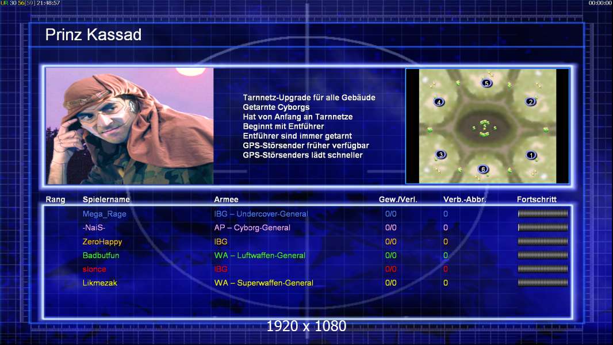Click 'GPS-Störsender früher verfügbar' line
Screen dimensions: 613x345
click(306, 145)
